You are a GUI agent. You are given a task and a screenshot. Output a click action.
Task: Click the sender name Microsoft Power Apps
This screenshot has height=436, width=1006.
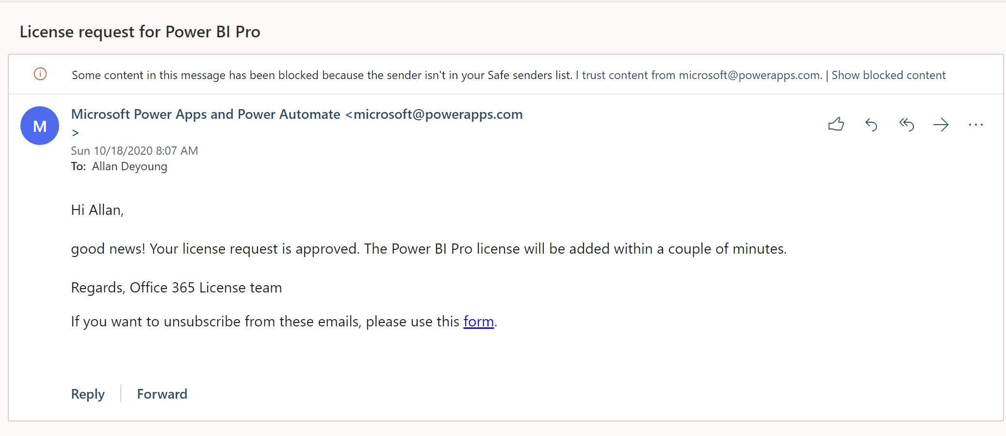pos(206,114)
